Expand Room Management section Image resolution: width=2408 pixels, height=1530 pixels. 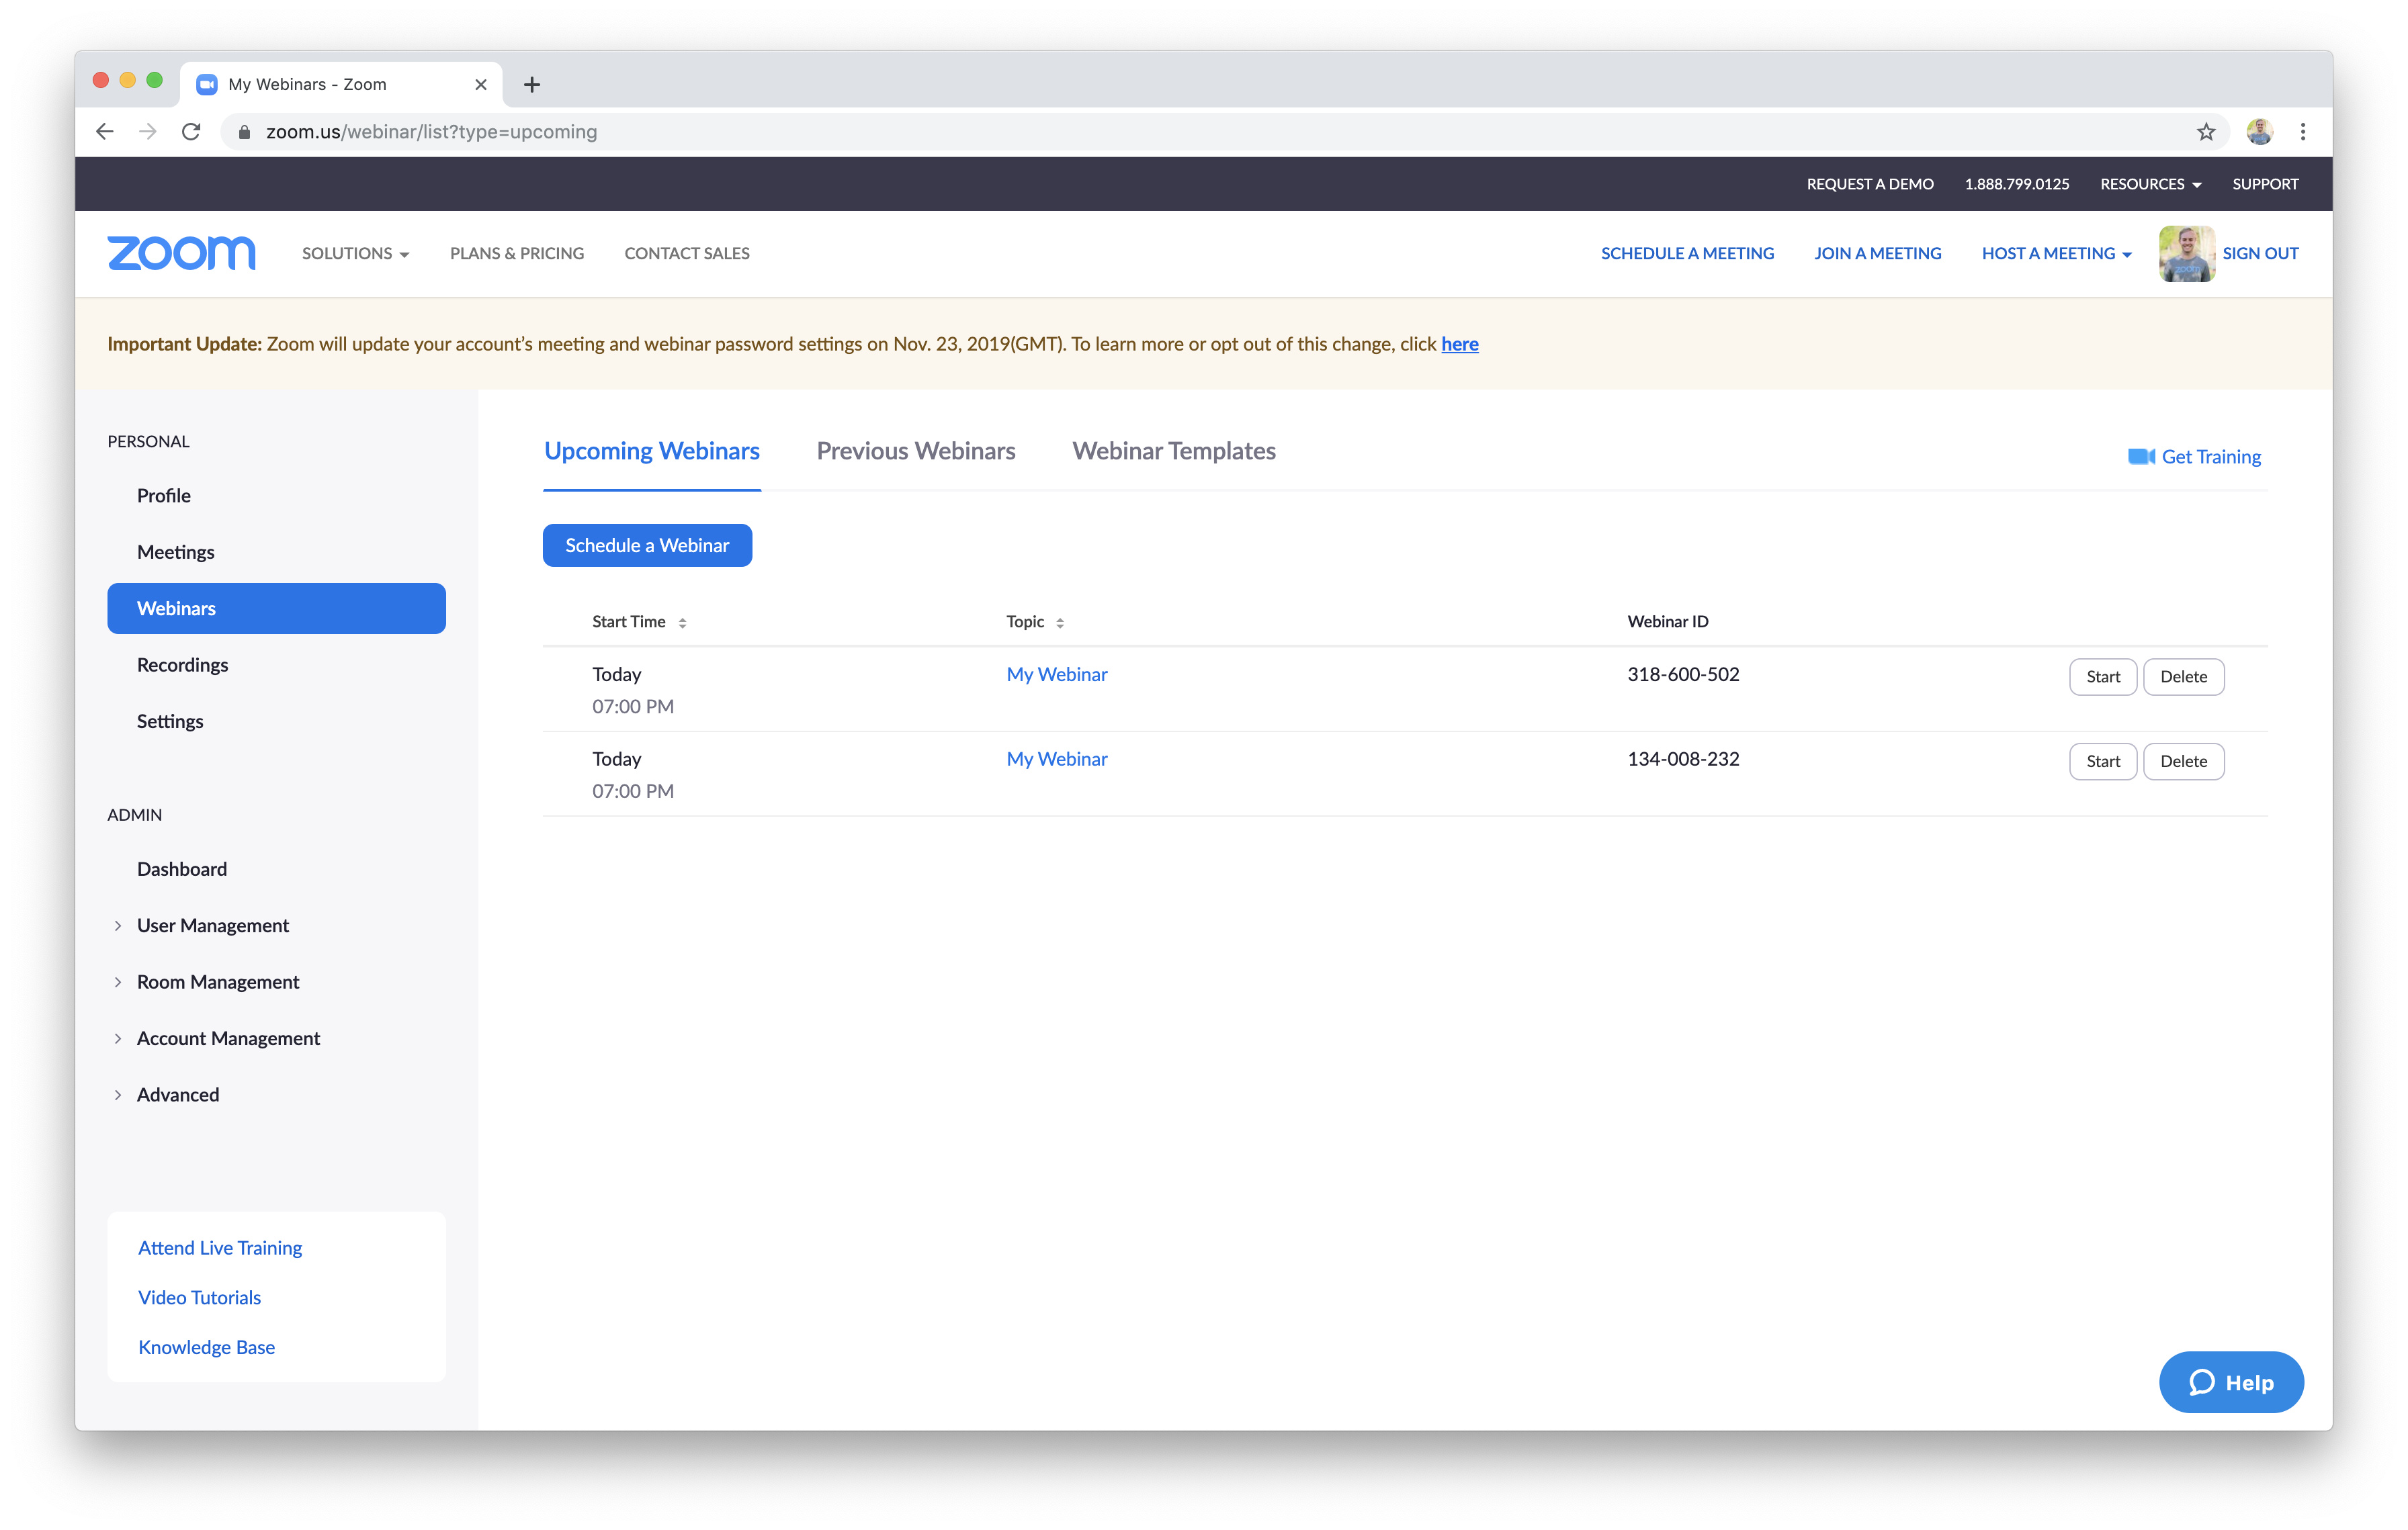tap(118, 983)
